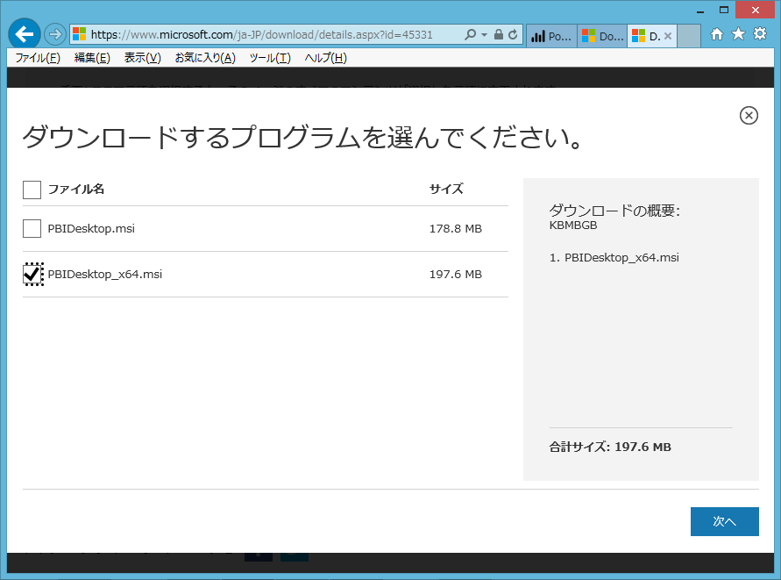Close the active D. tab

coord(668,36)
